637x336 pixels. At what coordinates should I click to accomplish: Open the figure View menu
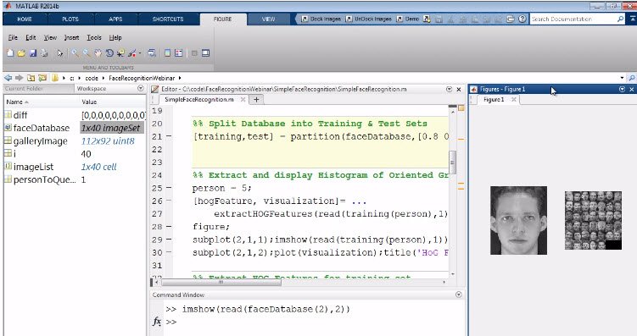click(x=50, y=38)
